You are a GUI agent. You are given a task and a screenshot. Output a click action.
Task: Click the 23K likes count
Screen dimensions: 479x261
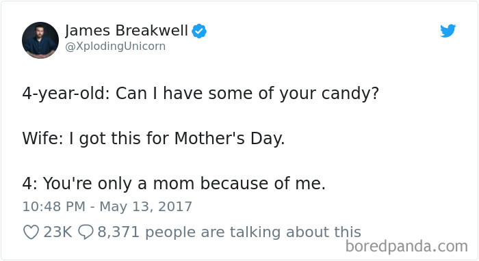click(x=57, y=232)
